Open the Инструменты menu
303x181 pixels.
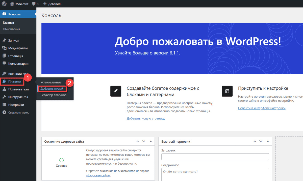[x=18, y=97]
